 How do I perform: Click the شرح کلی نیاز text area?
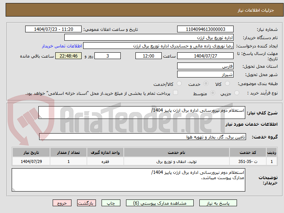(142, 113)
